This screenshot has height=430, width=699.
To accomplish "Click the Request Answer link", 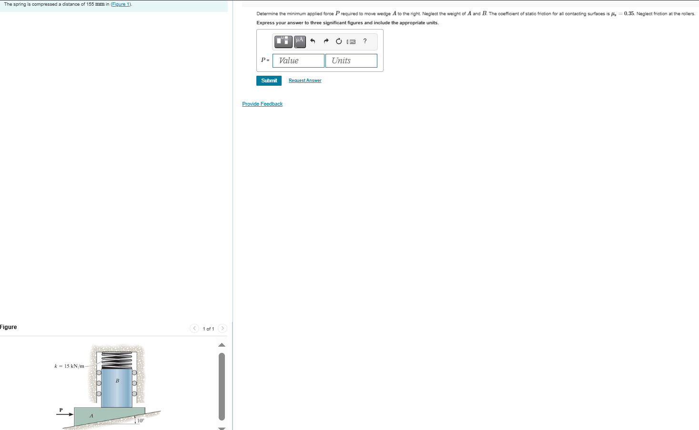I will pos(304,80).
